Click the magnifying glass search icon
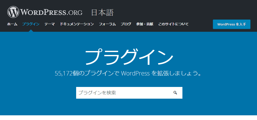The height and width of the screenshot is (120, 257). 175,93
